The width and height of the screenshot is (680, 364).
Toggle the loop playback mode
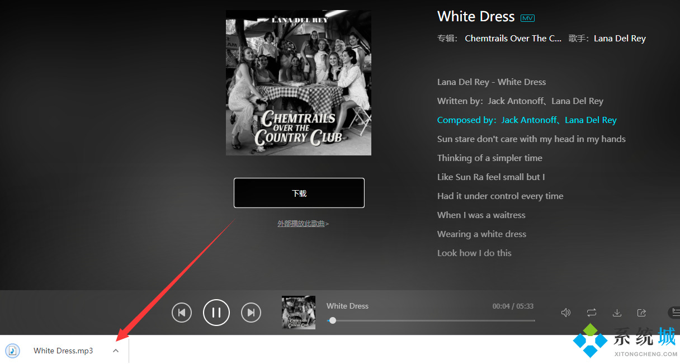(592, 313)
